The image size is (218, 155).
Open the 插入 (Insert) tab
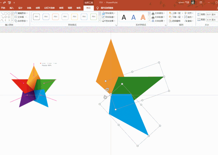pyautogui.click(x=12, y=8)
